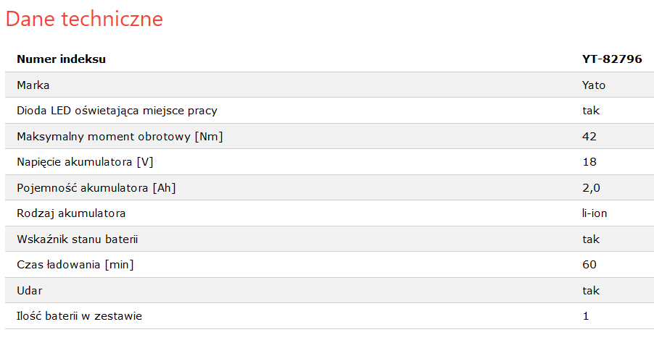This screenshot has height=340, width=654.
Task: Click the "Dioda LED oświetlająca miejsce pracy" label
Action: [117, 111]
